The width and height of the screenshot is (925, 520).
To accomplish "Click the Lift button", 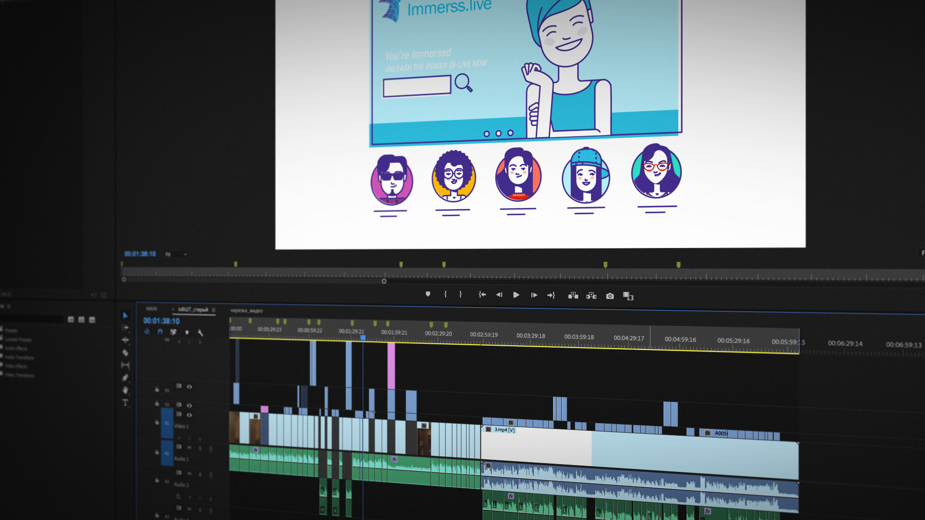I will click(x=573, y=296).
